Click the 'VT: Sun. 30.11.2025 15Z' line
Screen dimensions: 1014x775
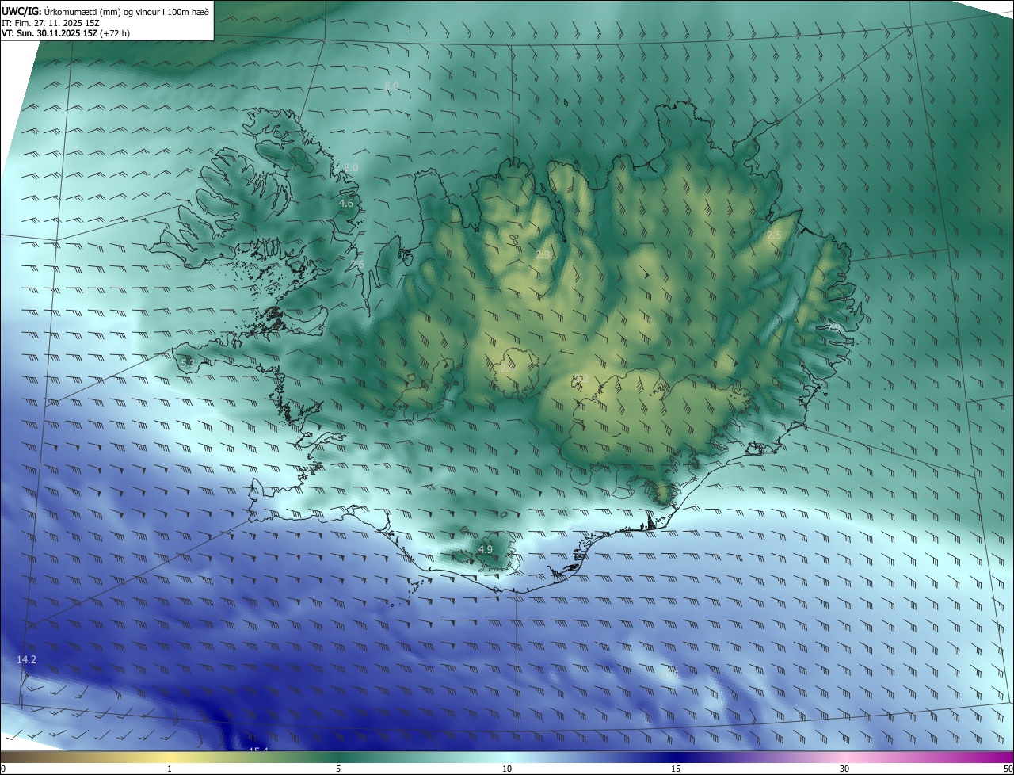[x=66, y=33]
